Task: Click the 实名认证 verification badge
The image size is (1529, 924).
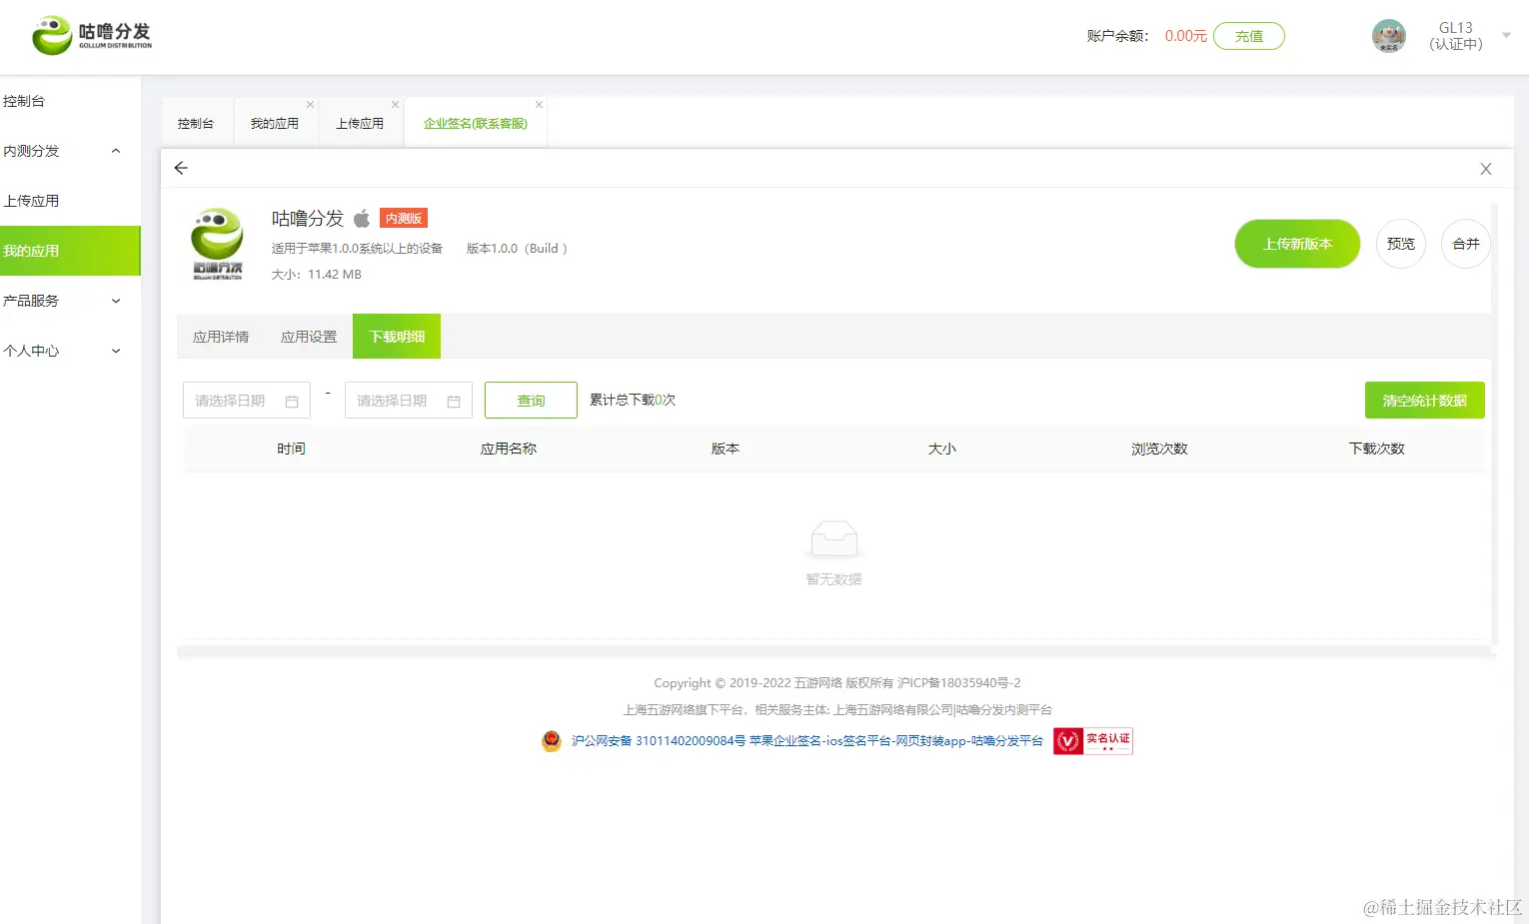Action: [1093, 741]
